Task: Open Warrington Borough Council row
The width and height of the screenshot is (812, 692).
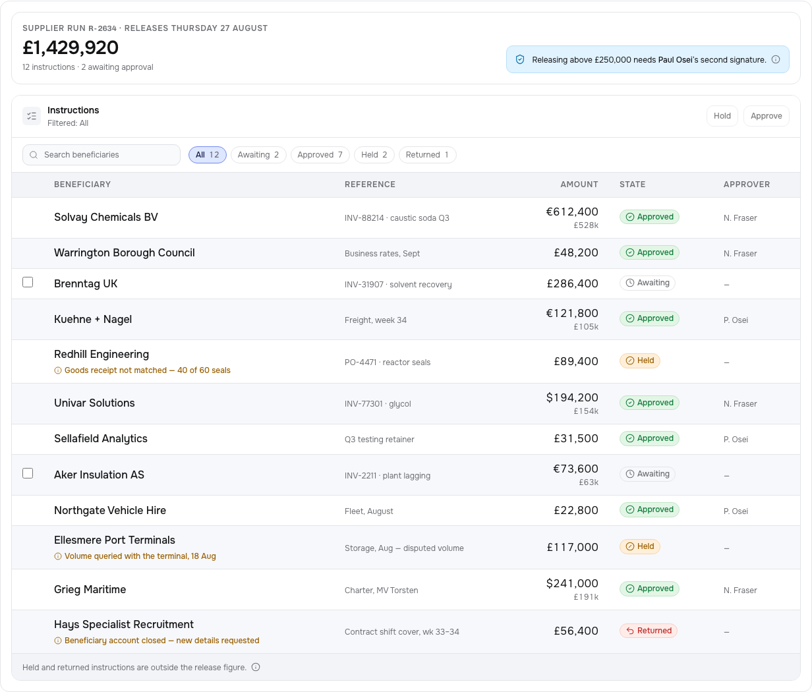Action: [406, 253]
